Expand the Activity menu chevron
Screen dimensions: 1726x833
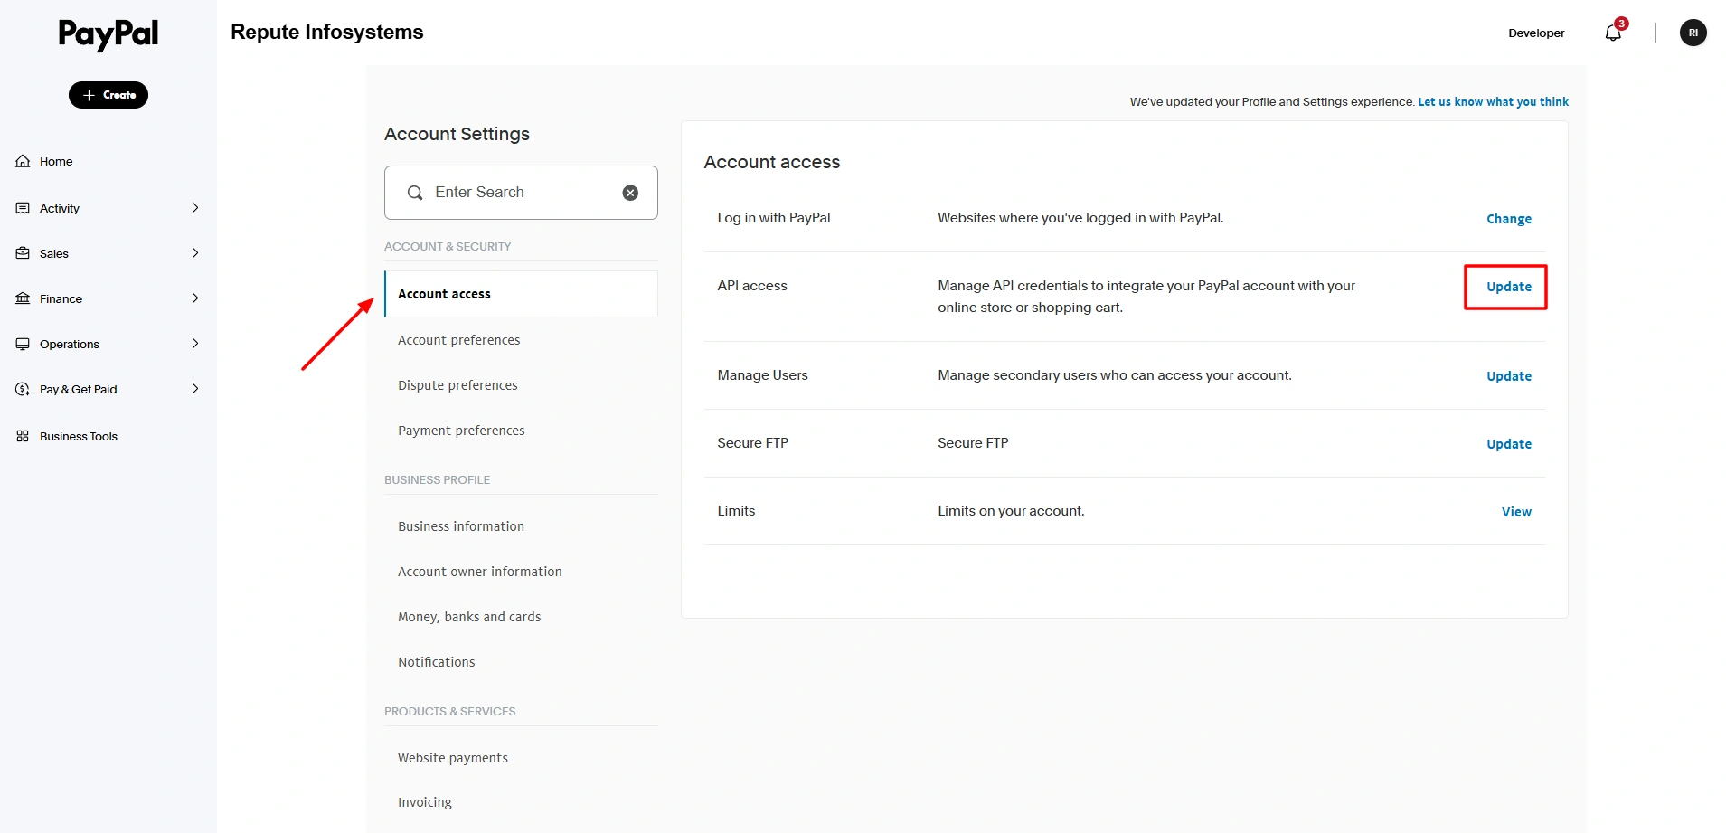195,208
